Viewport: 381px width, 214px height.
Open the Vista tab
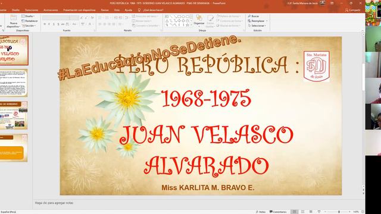pyautogui.click(x=117, y=10)
